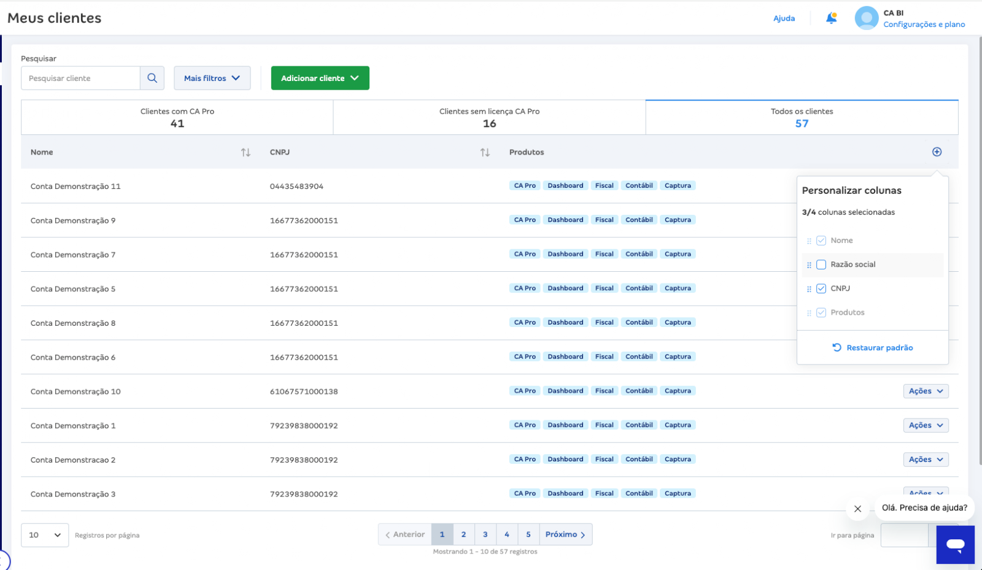
Task: Click the plus icon to customize columns
Action: pos(937,152)
